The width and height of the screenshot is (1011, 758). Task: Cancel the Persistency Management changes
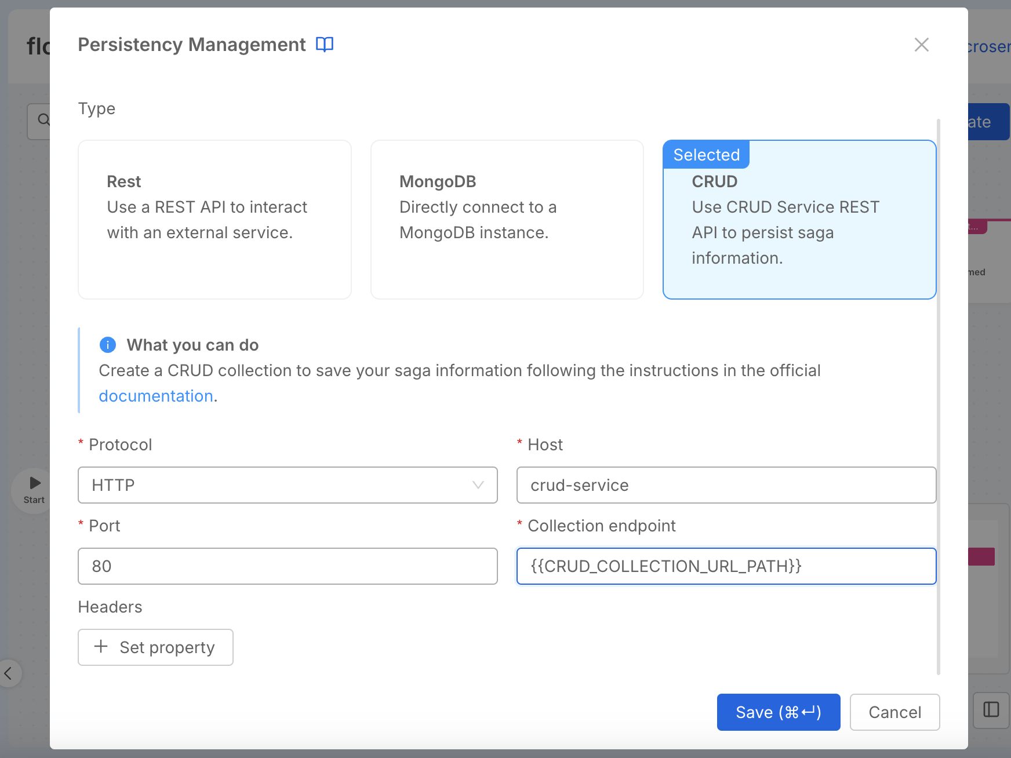[894, 712]
